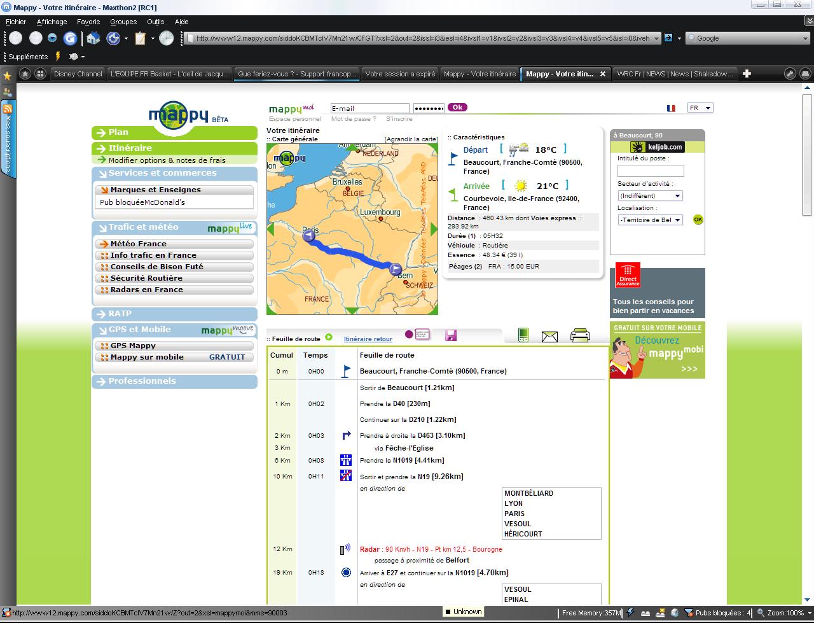Expand the address bar URL dropdown
Image resolution: width=814 pixels, height=623 pixels.
657,38
